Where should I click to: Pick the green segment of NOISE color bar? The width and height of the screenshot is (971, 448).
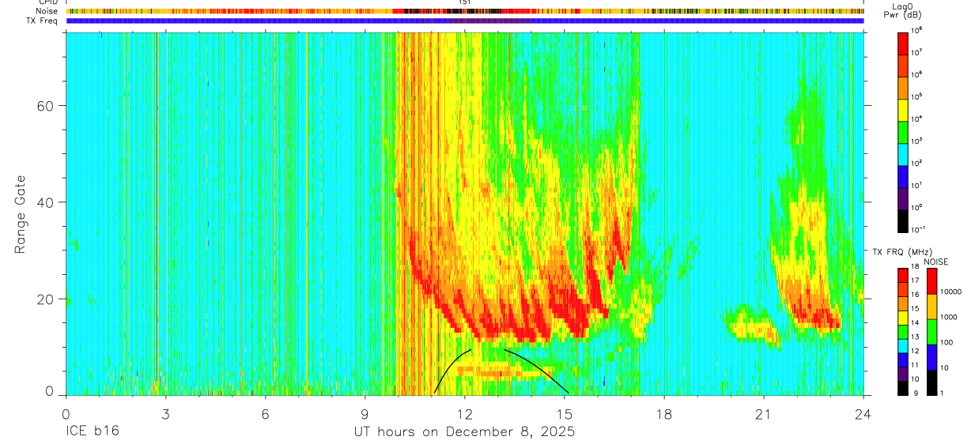(931, 331)
